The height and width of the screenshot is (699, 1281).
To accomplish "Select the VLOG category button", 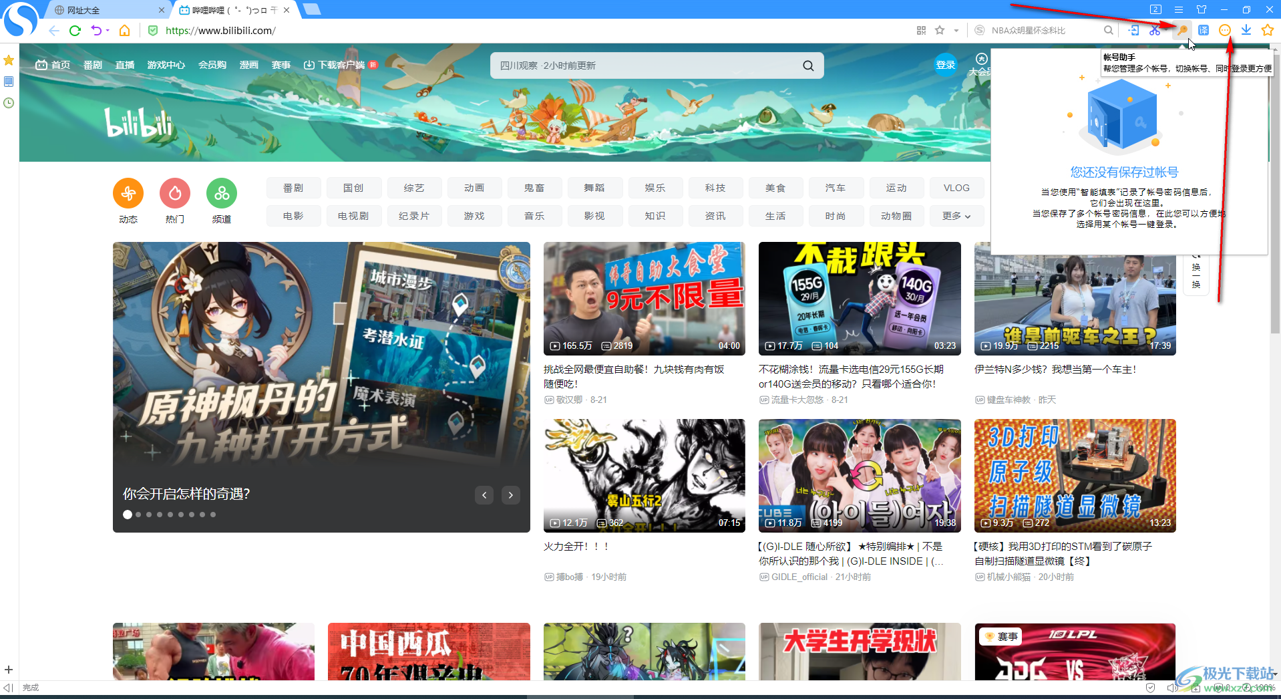I will [956, 188].
